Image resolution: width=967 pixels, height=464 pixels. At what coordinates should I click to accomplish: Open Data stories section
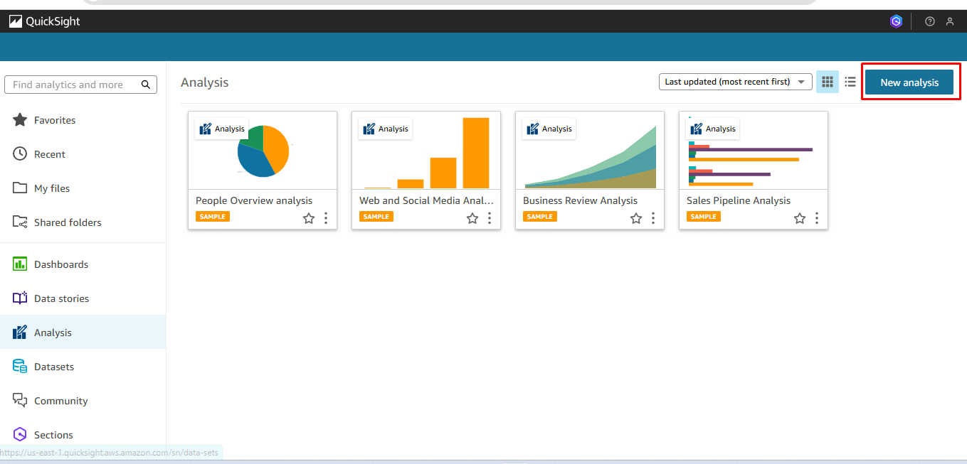point(61,298)
